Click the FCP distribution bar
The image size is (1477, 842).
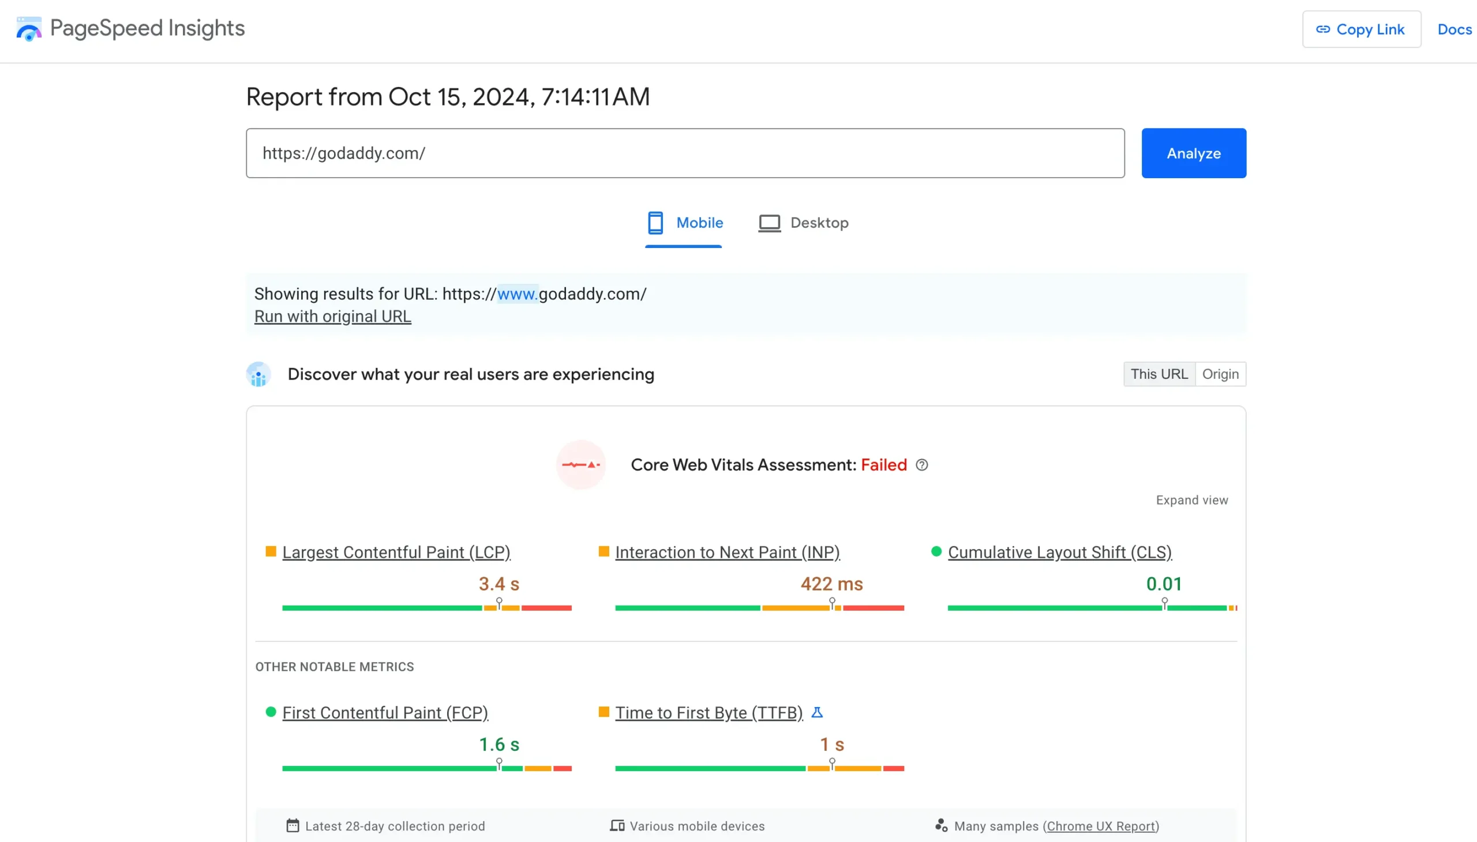427,769
